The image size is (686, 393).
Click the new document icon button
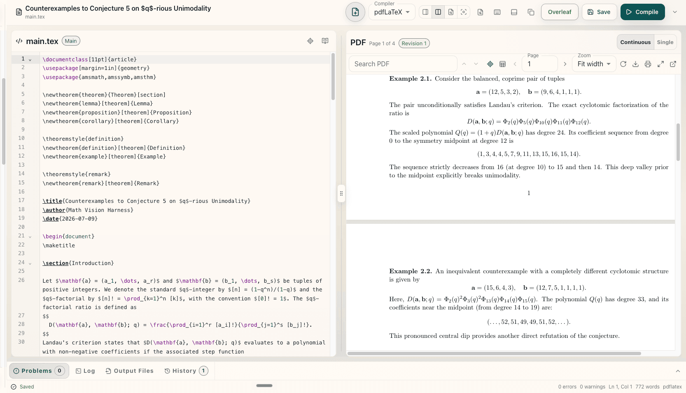[x=355, y=12]
